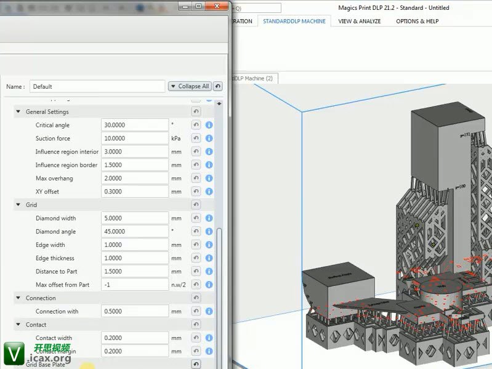Click the profile Name text field

pos(97,87)
